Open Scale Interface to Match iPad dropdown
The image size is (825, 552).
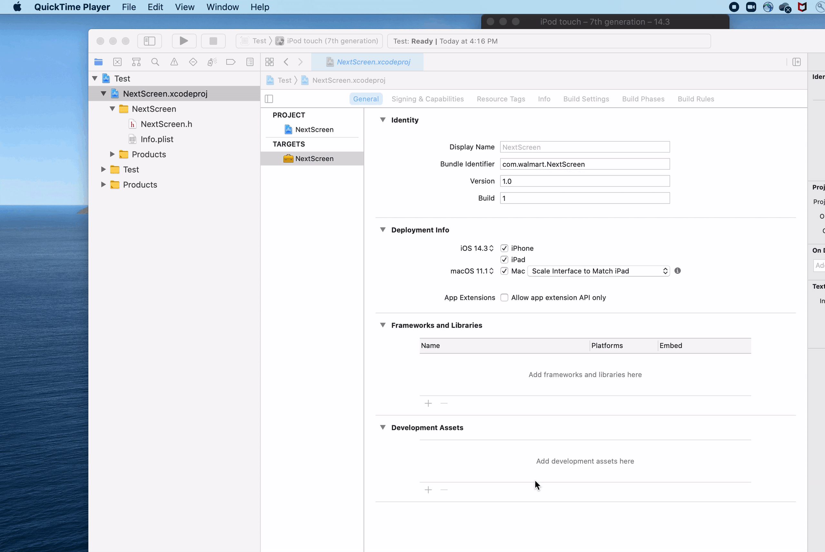click(x=599, y=271)
